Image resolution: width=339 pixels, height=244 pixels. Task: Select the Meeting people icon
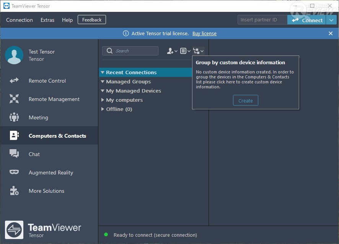(x=14, y=117)
